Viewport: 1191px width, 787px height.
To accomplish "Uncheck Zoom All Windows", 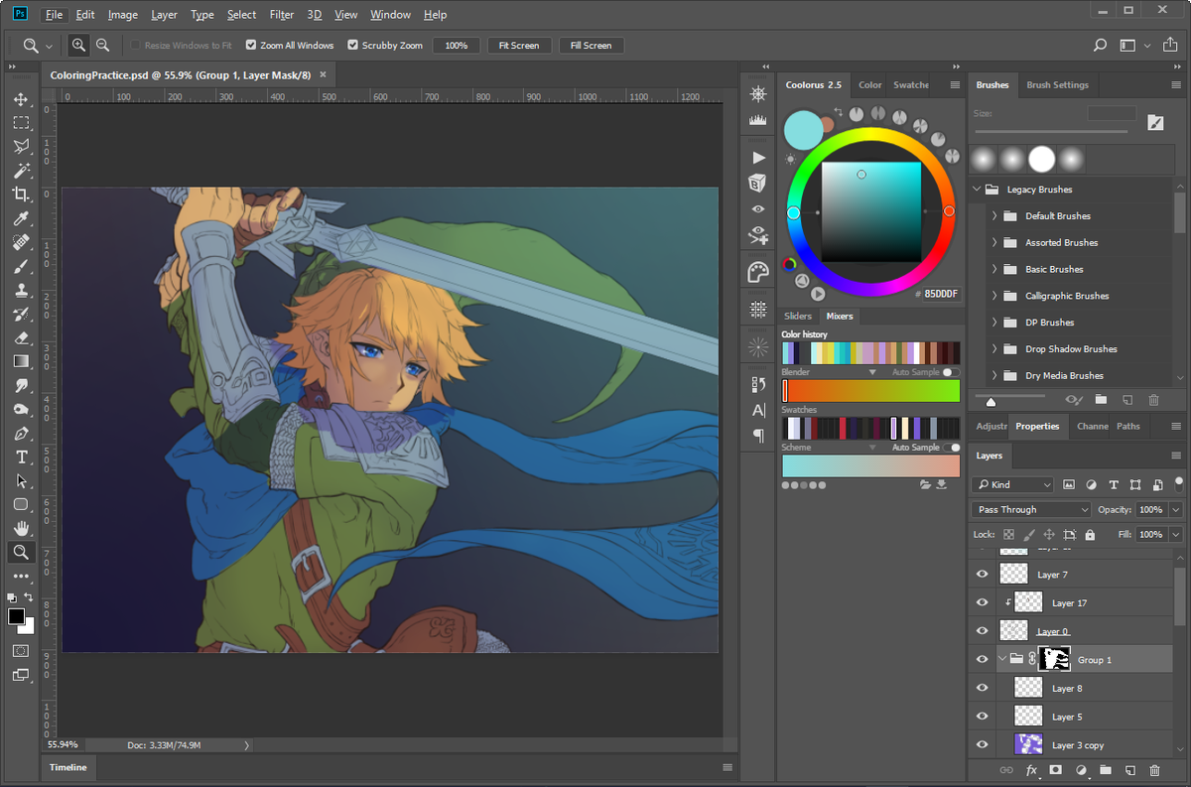I will click(x=251, y=46).
